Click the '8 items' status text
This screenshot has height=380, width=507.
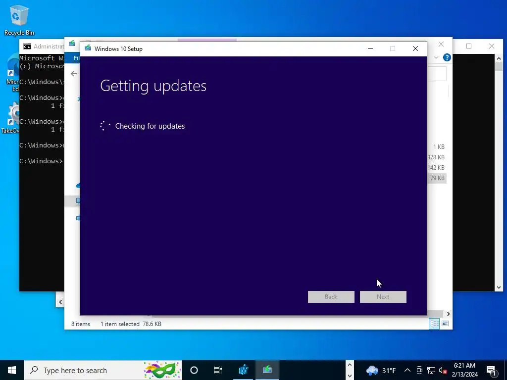click(81, 324)
